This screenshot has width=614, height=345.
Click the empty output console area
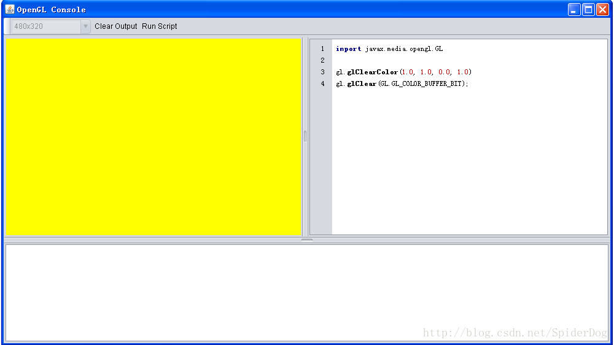(306, 293)
